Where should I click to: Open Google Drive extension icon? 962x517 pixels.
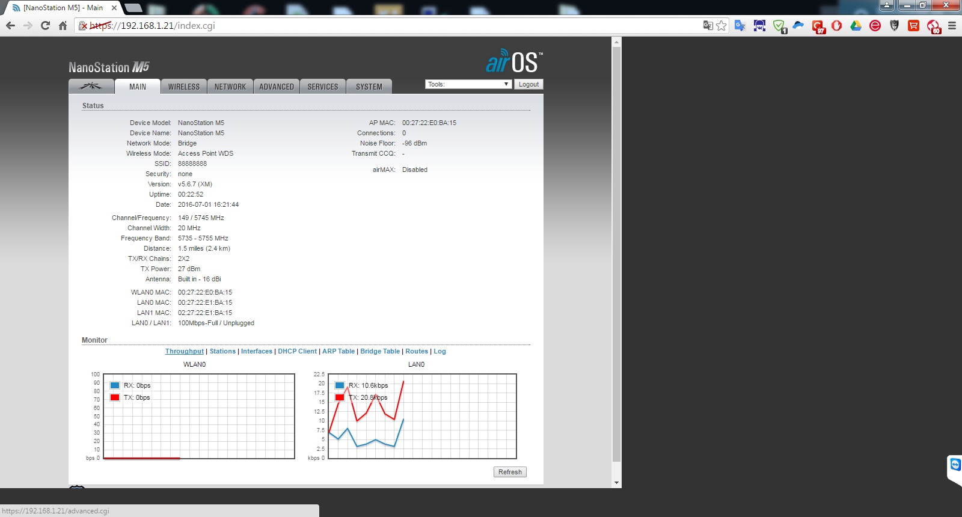click(856, 26)
